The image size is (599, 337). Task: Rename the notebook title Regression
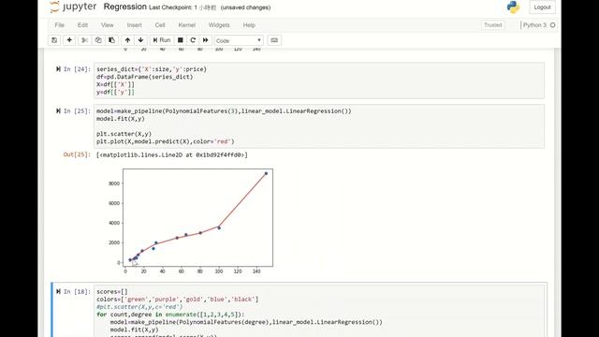point(124,7)
